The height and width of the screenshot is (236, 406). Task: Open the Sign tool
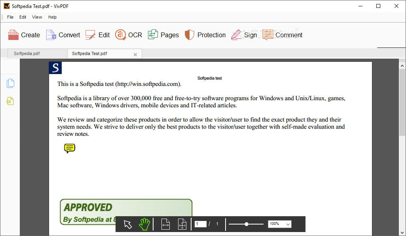point(244,35)
